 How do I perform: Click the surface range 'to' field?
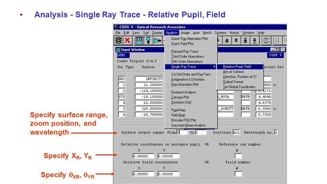pos(201,132)
